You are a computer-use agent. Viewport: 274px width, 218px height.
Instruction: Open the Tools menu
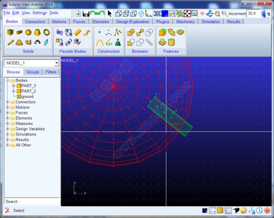click(x=54, y=13)
